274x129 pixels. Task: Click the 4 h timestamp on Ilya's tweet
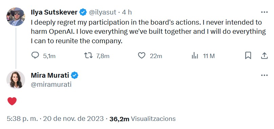click(127, 12)
